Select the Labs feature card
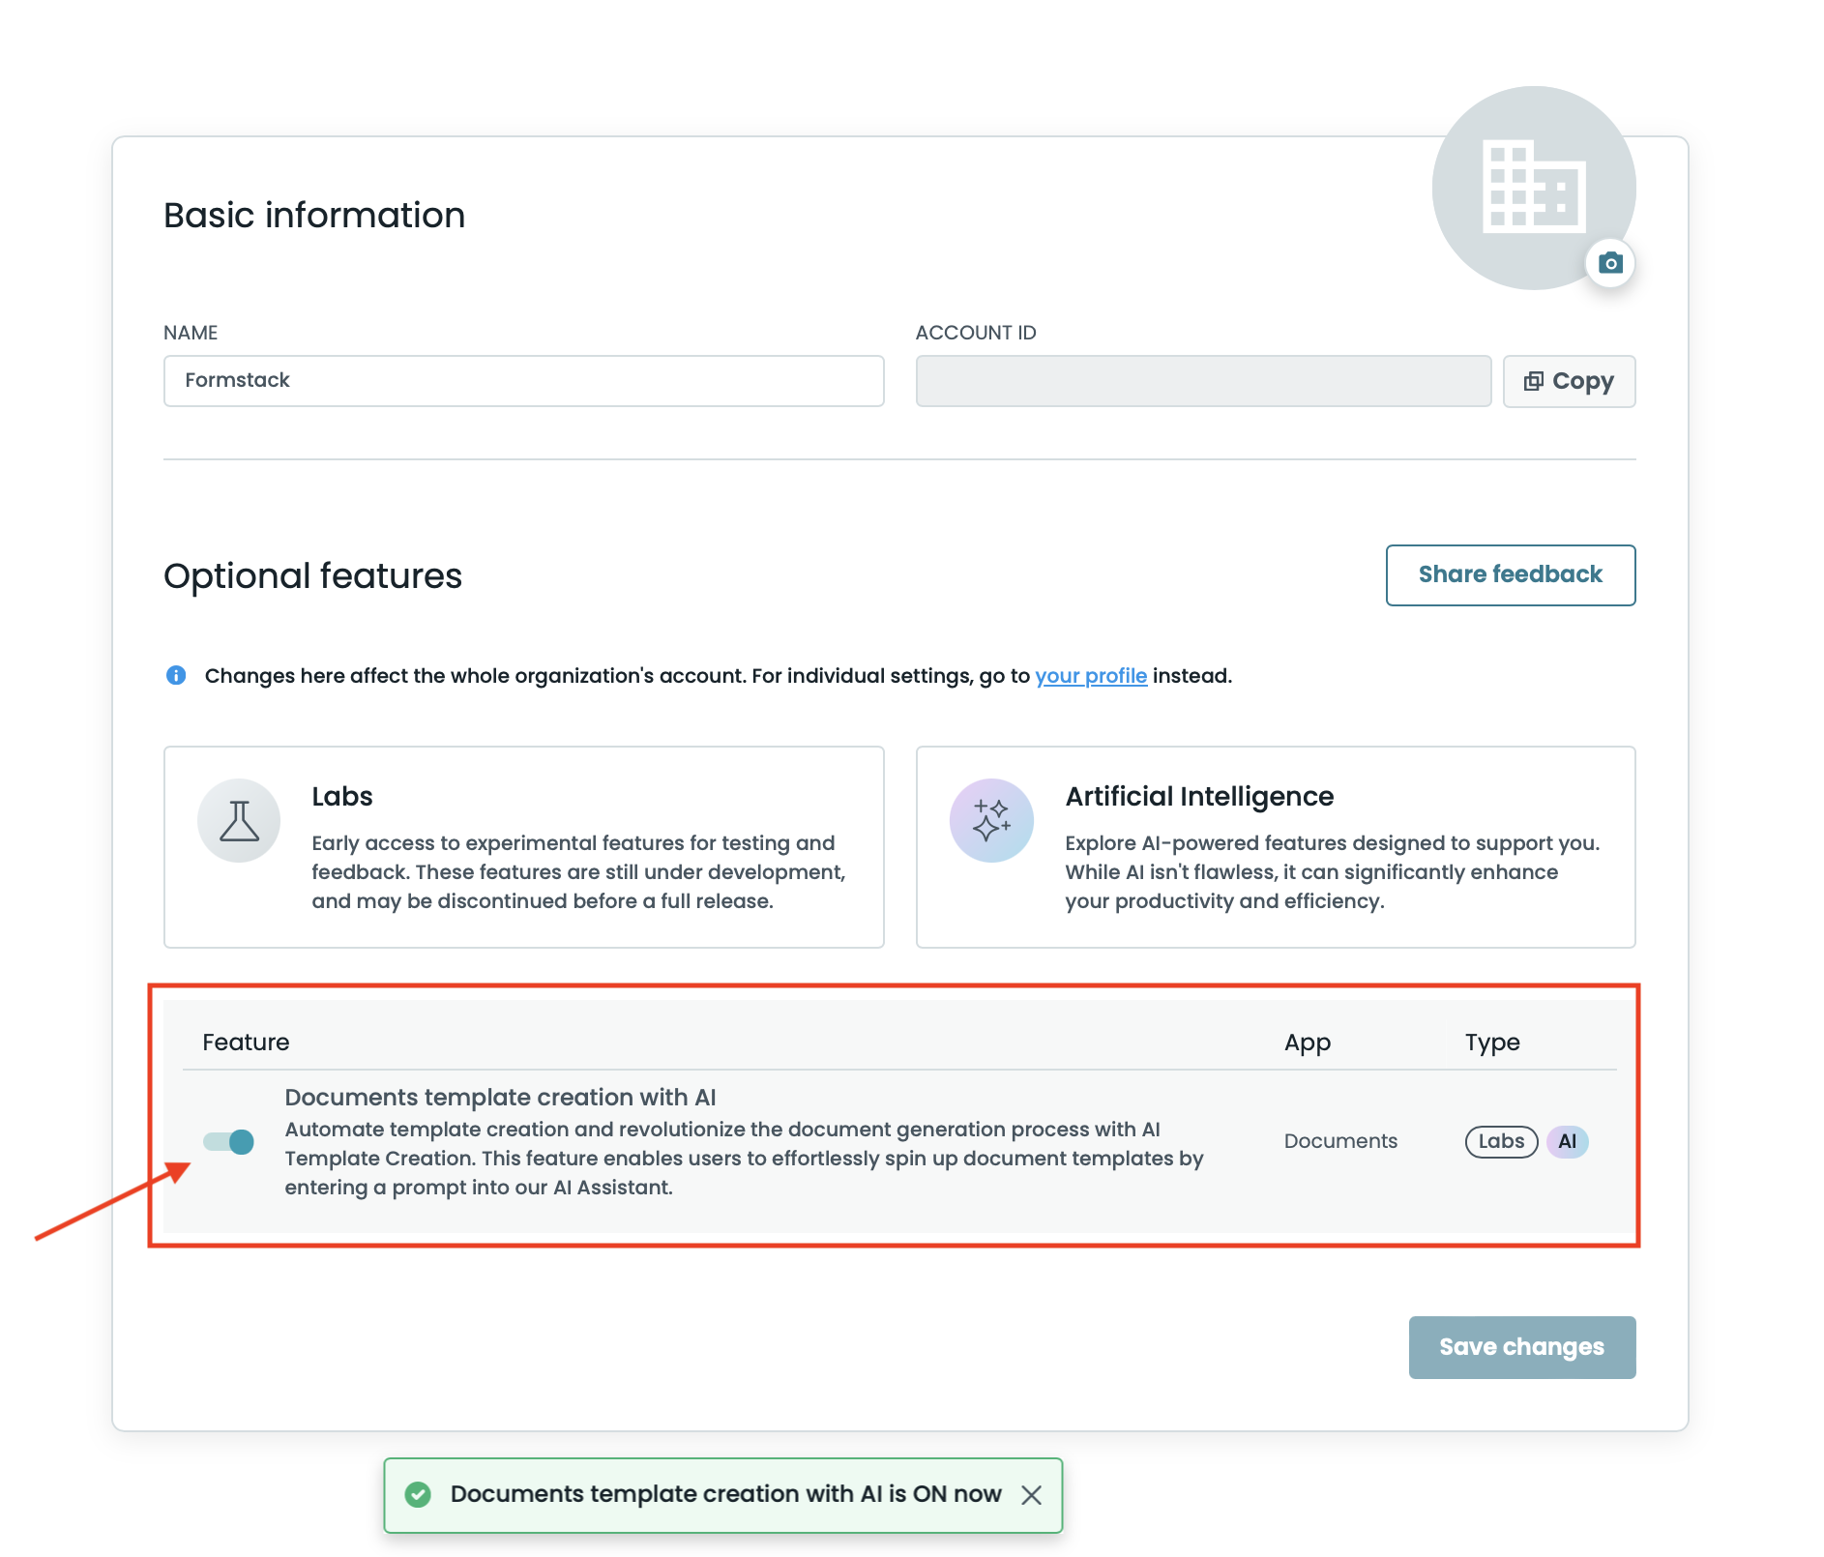Image resolution: width=1824 pixels, height=1557 pixels. pos(523,846)
